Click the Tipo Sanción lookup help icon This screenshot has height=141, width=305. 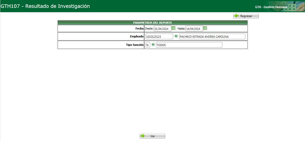(x=153, y=45)
